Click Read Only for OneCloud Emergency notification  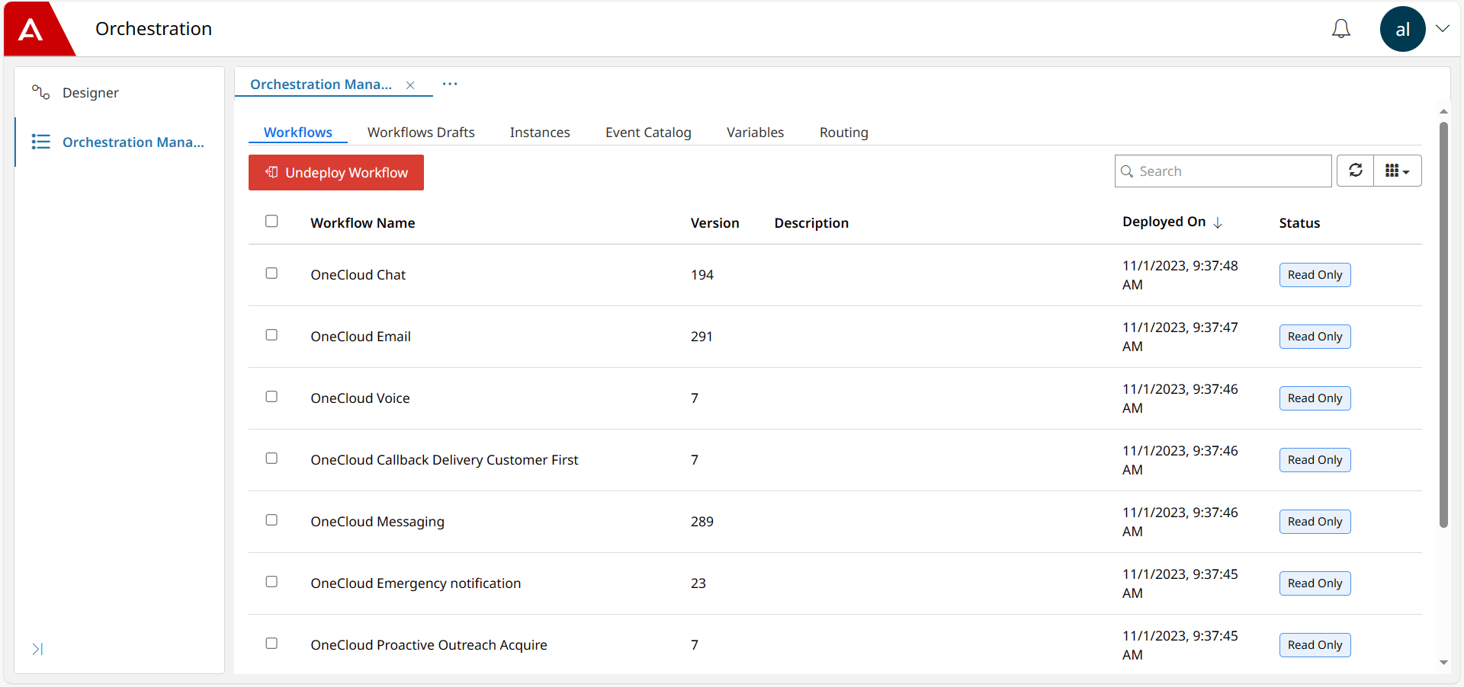[1315, 583]
